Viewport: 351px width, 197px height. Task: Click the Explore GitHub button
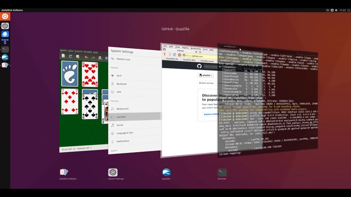[211, 114]
